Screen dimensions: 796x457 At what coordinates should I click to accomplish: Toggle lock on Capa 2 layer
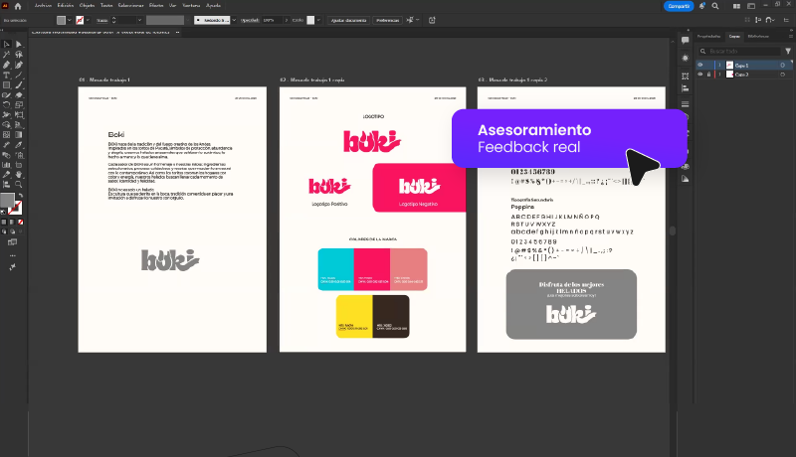click(x=707, y=75)
